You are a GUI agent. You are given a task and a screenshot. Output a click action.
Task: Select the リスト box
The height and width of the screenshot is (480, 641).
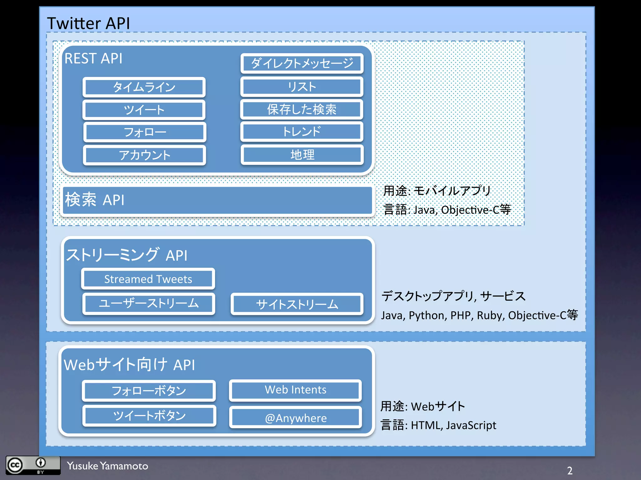point(302,87)
